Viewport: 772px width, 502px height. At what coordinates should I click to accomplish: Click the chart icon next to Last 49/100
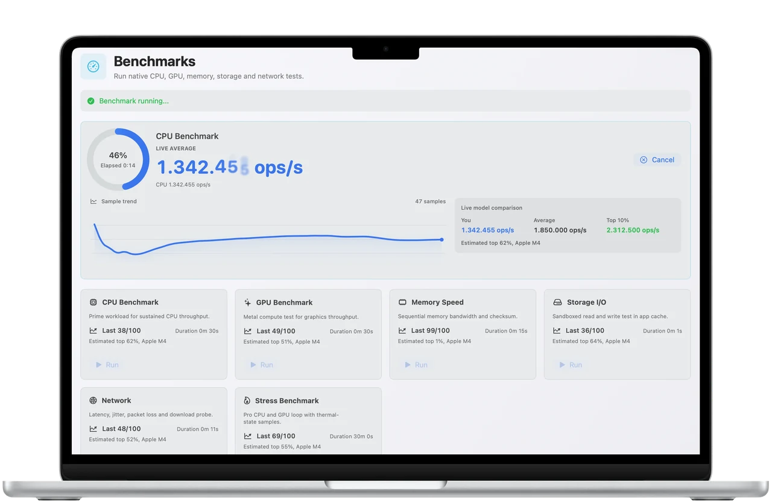click(x=247, y=331)
